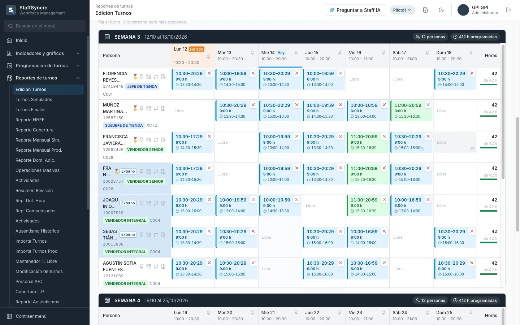This screenshot has height=325, width=520.
Task: Expand Programación de turnos menu
Action: pyautogui.click(x=43, y=66)
